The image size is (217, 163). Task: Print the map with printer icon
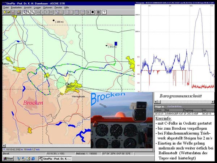click(19, 12)
